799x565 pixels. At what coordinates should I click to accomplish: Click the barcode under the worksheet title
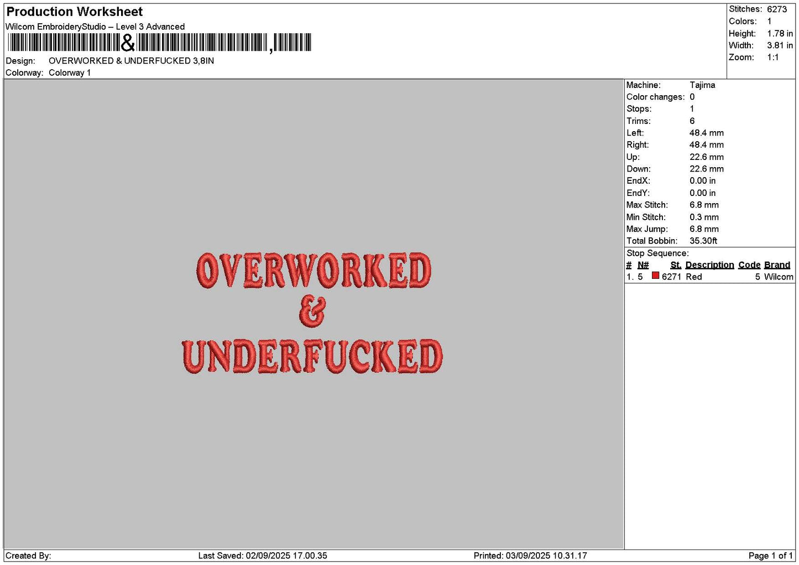coord(160,43)
